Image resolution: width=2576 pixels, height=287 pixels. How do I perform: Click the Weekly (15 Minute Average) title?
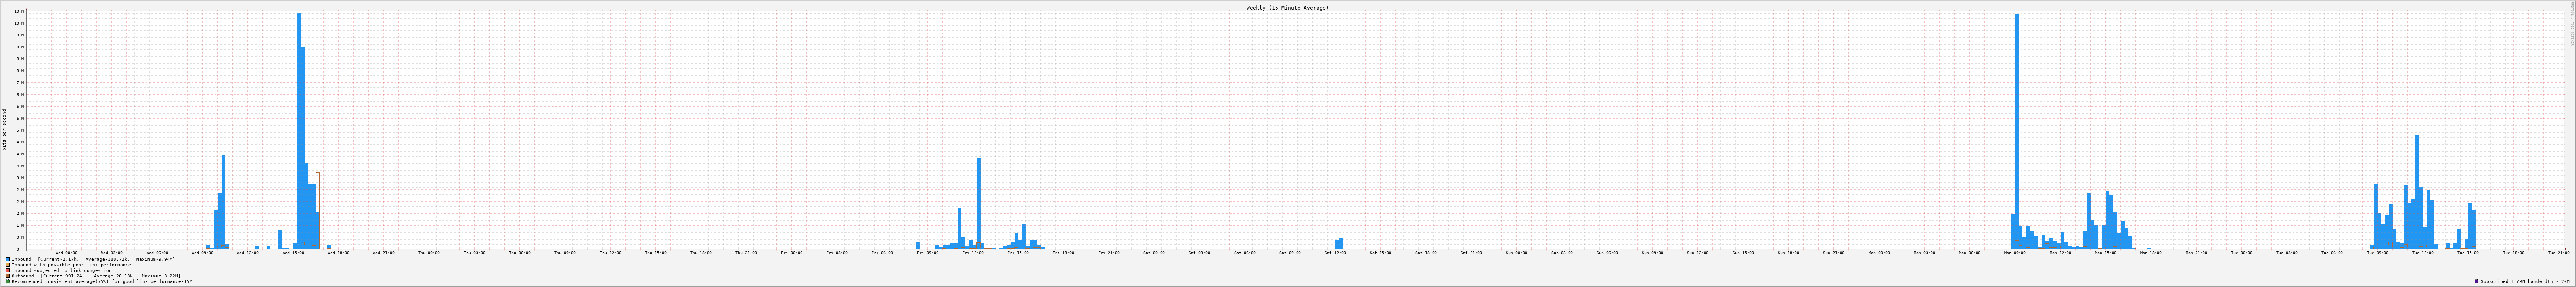point(1287,8)
